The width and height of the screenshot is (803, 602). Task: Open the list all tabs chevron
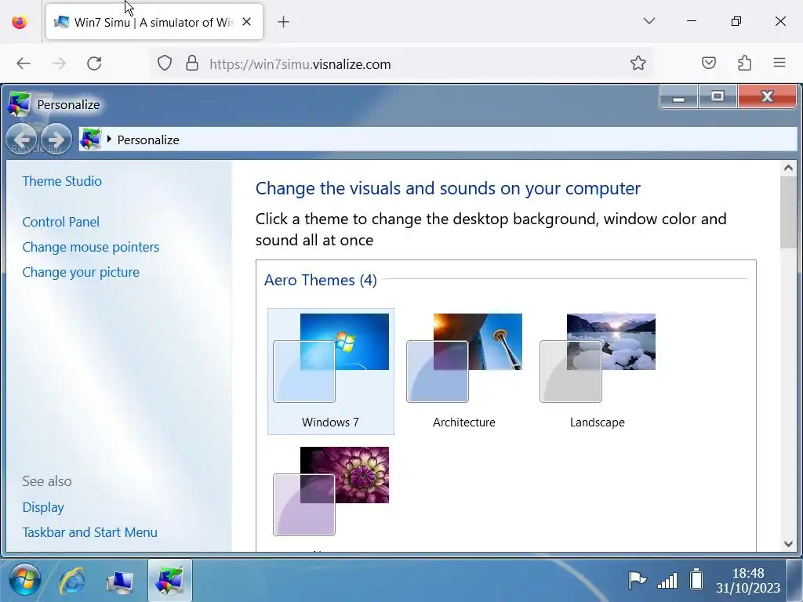[x=649, y=21]
